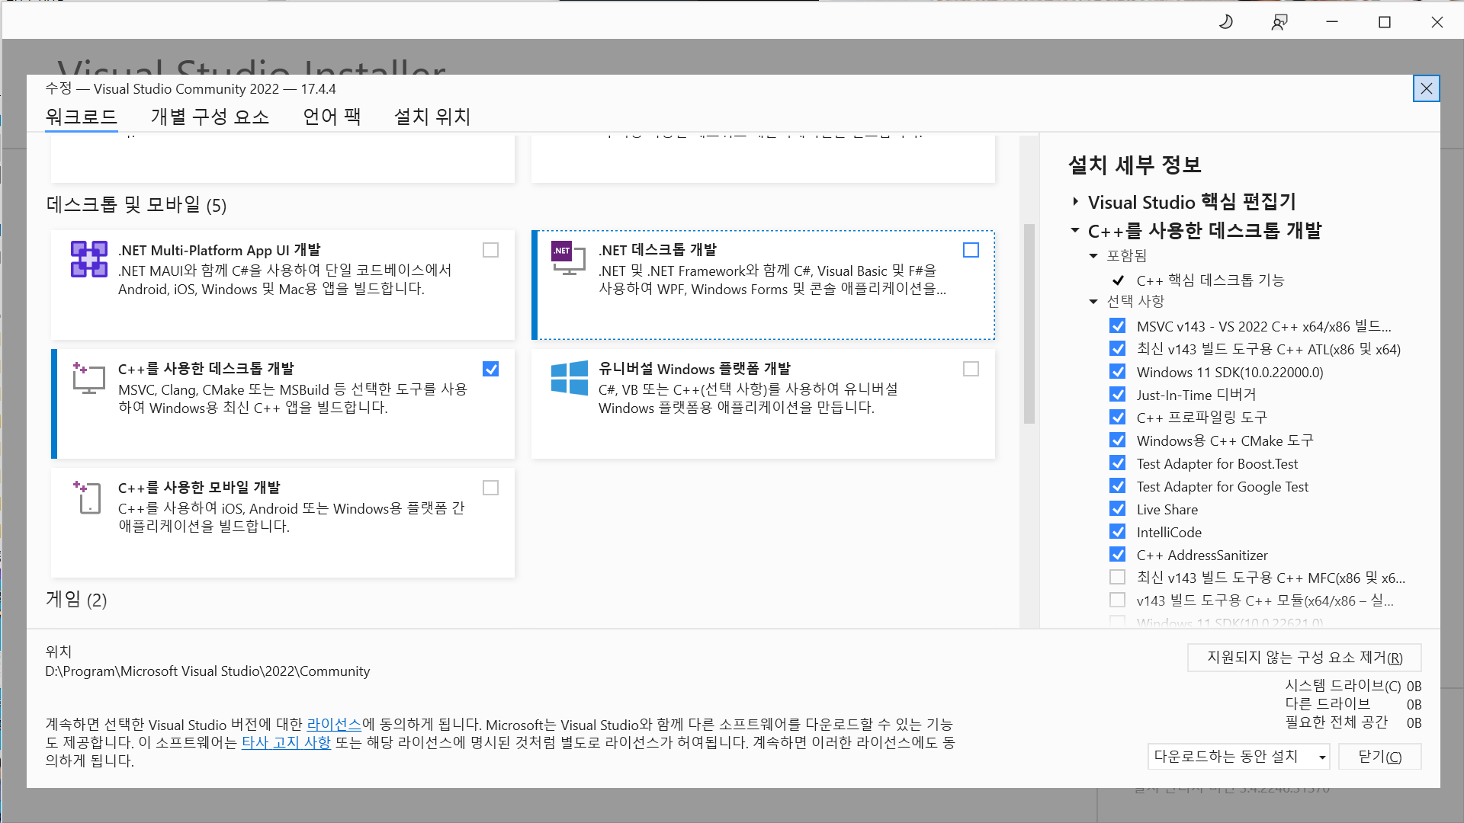Image resolution: width=1464 pixels, height=823 pixels.
Task: Close the modify dialog with the X
Action: [1426, 89]
